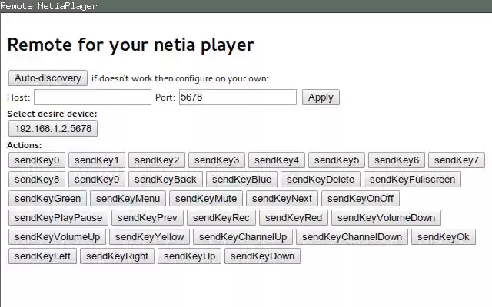Lower volume with sendKeyVolumeDown

[386, 218]
